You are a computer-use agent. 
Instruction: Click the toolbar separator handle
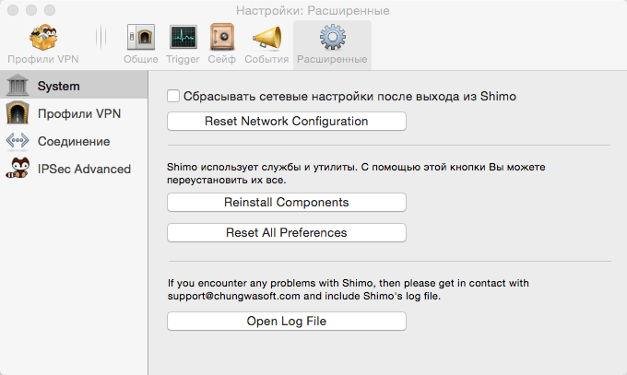click(101, 37)
